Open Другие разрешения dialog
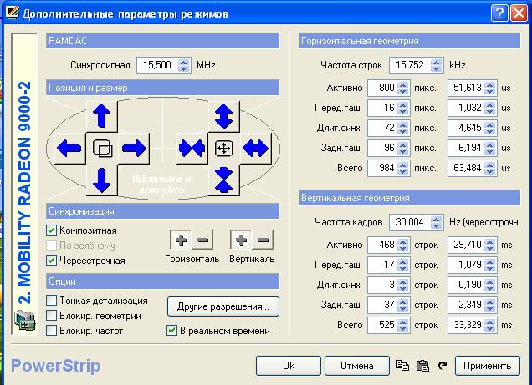The width and height of the screenshot is (532, 385). (x=223, y=306)
